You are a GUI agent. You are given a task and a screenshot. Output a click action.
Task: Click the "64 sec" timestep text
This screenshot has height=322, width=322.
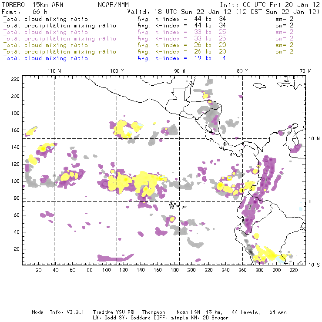(278, 312)
